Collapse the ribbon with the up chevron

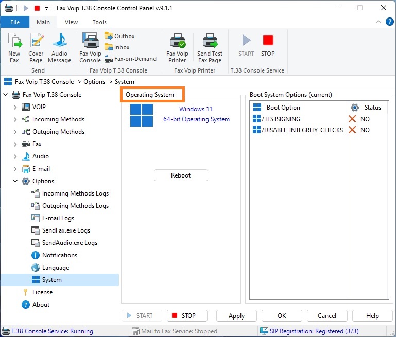(x=378, y=22)
